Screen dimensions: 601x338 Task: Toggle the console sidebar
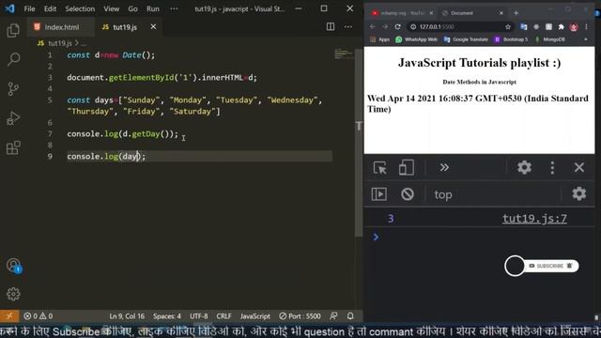point(379,194)
